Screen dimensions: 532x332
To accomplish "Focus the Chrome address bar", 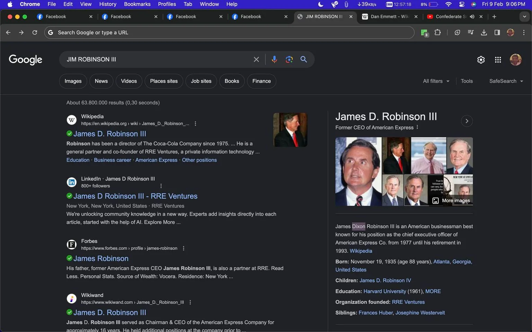I will pos(229,33).
